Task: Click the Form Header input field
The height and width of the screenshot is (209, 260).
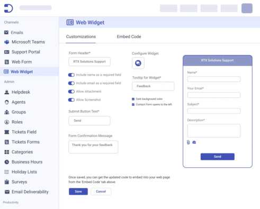Action: [89, 61]
